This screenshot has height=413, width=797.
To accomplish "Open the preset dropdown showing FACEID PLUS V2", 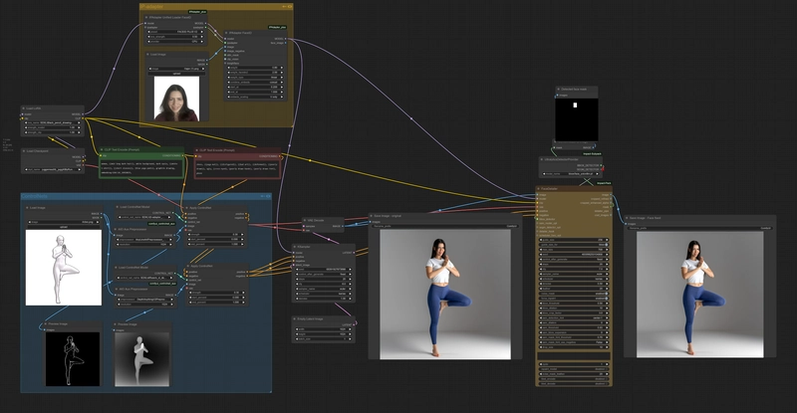I will tap(176, 32).
